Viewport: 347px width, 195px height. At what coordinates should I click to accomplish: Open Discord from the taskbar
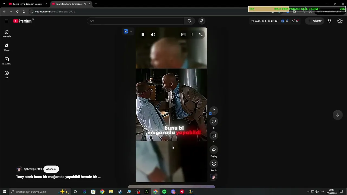(173, 192)
